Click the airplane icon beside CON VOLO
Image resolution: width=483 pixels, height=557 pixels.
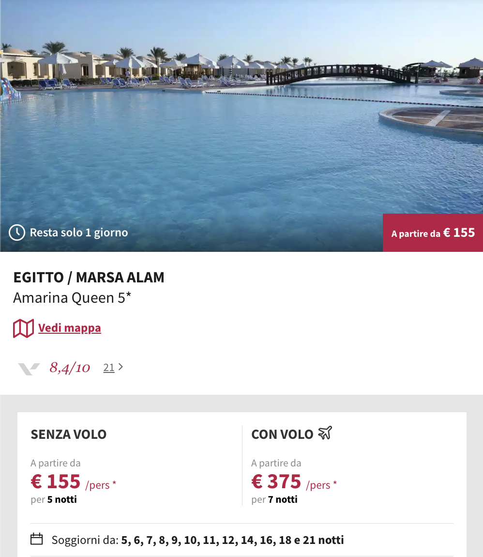coord(325,433)
